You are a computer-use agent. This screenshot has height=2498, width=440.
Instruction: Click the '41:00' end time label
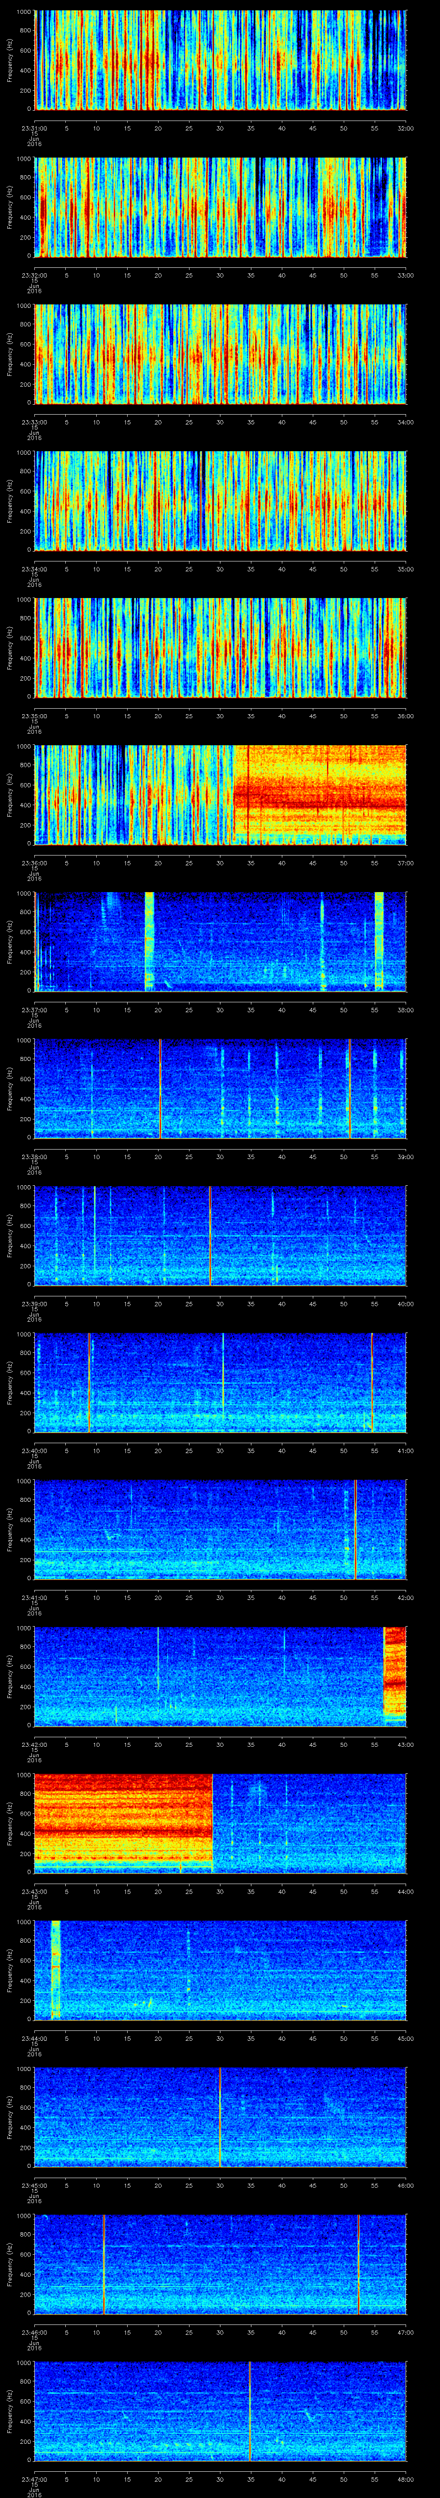405,1450
